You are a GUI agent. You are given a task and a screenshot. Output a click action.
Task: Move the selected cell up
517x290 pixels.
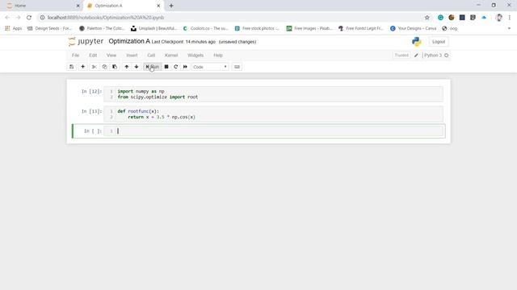[127, 67]
